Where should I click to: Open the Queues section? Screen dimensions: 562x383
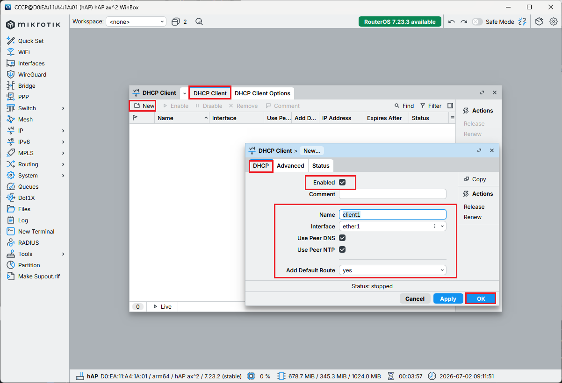pos(28,186)
